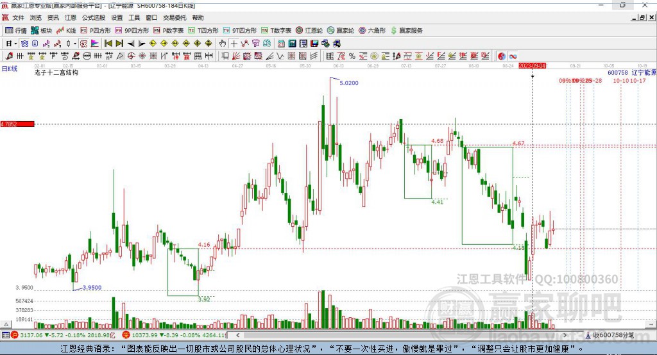Click the highlighted 2023-09-04 date marker
This screenshot has height=355, width=657.
532,66
